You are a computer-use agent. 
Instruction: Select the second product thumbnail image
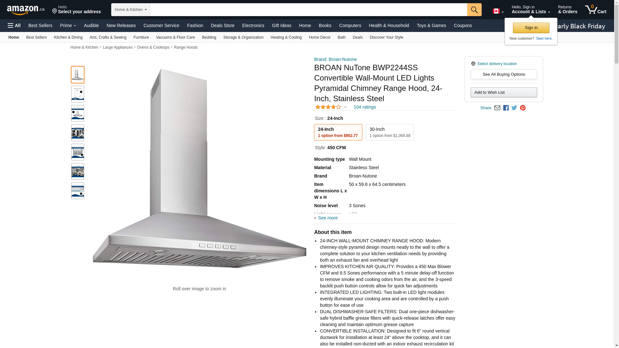78,94
